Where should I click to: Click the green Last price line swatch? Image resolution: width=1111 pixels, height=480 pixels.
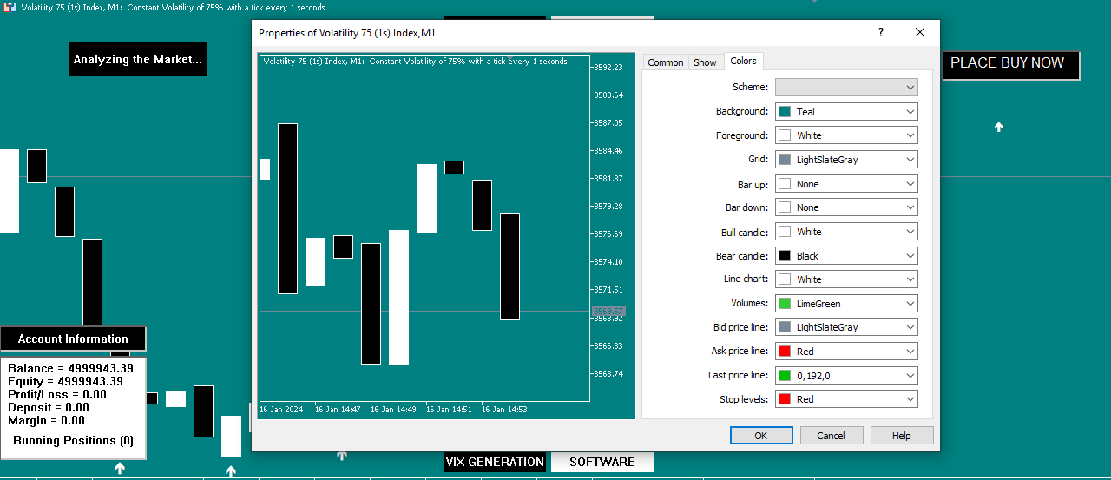tap(785, 376)
